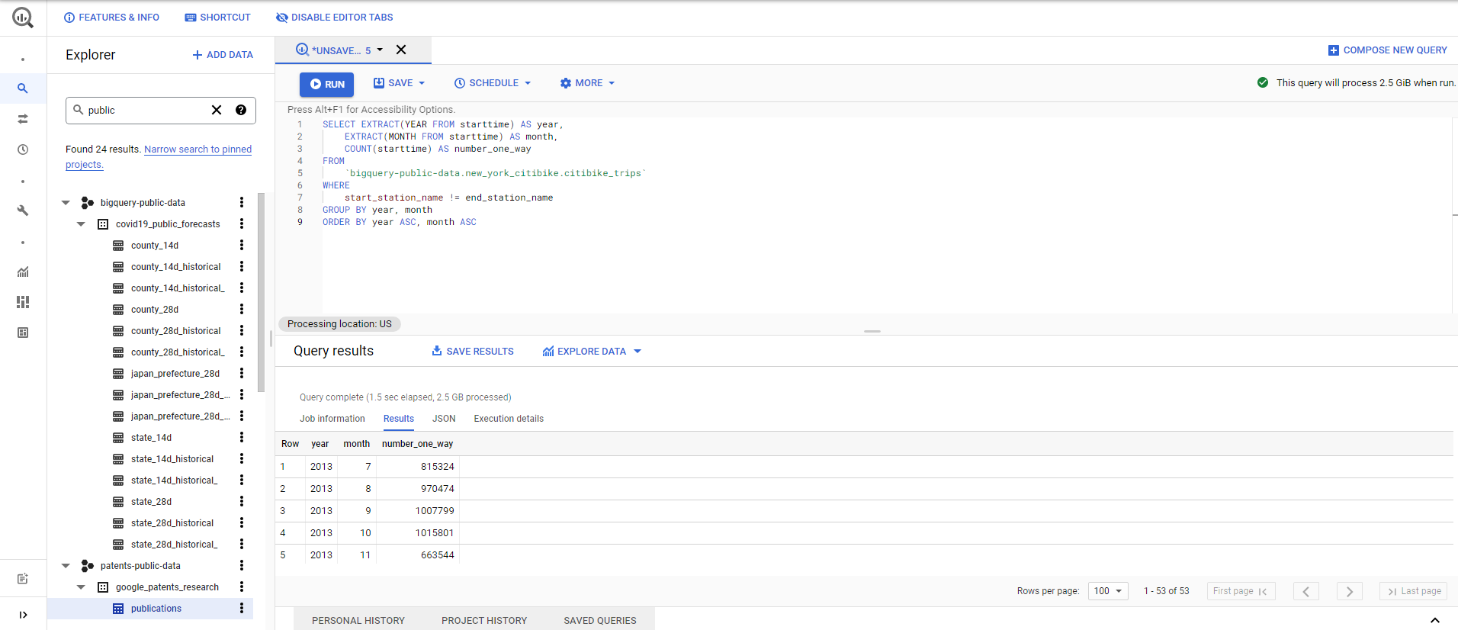
Task: Switch to the Results tab
Action: click(399, 419)
